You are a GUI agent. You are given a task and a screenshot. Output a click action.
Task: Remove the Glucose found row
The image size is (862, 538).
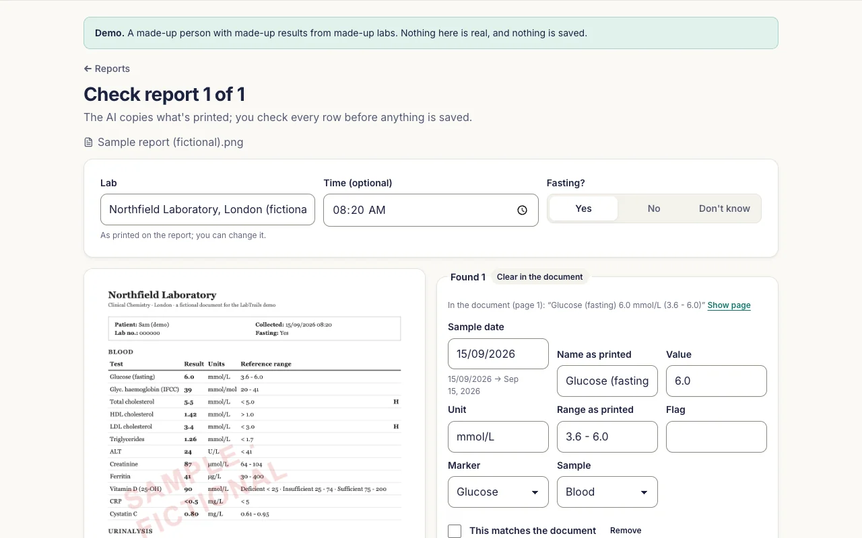click(x=626, y=531)
